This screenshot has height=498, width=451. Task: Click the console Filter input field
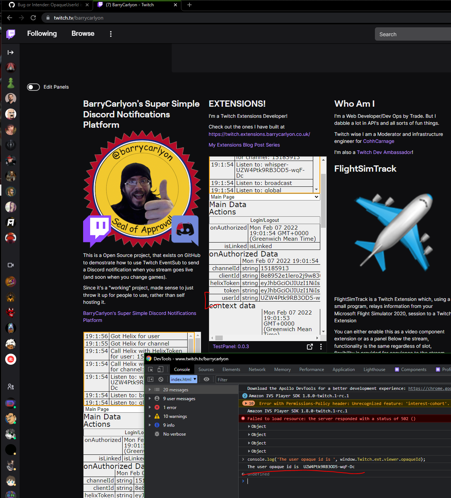click(332, 379)
